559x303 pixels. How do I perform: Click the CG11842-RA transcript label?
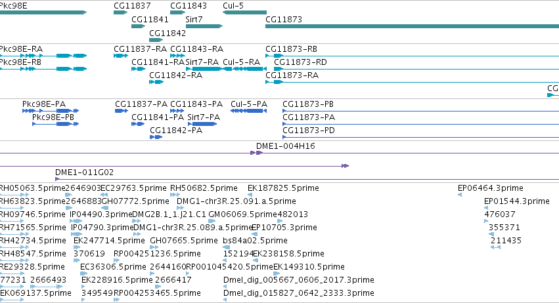coord(176,75)
